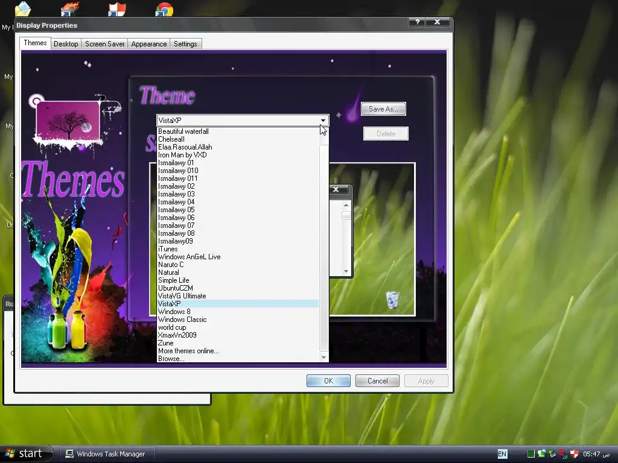Cancel the Display Properties dialog

pos(377,381)
